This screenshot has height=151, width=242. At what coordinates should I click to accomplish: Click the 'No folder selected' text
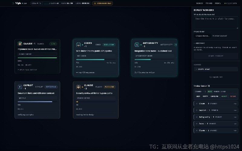[220, 36]
